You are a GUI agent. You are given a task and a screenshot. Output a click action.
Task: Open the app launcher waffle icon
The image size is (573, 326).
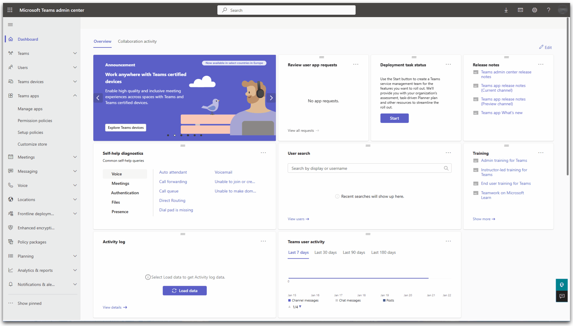[10, 10]
